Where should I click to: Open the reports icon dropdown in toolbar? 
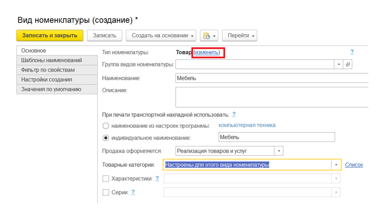(x=209, y=36)
